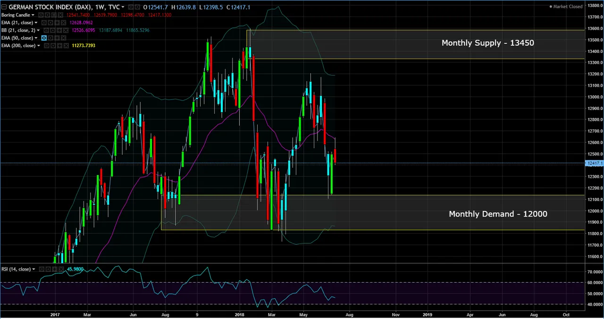604x319 pixels.
Task: Click the EMA 21 value 12628.0962
Action: (81, 23)
